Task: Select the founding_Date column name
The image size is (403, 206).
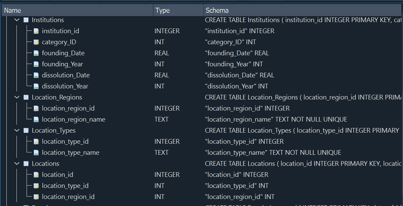Action: pos(63,53)
